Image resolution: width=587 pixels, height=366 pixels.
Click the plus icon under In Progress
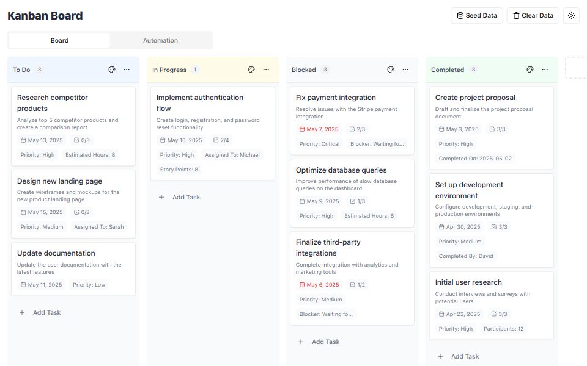click(x=161, y=197)
